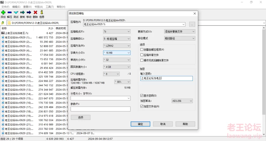Viewport: 266px width, 141px height.
Task: Close the add-to-archive dialog with X
Action: click(x=195, y=14)
